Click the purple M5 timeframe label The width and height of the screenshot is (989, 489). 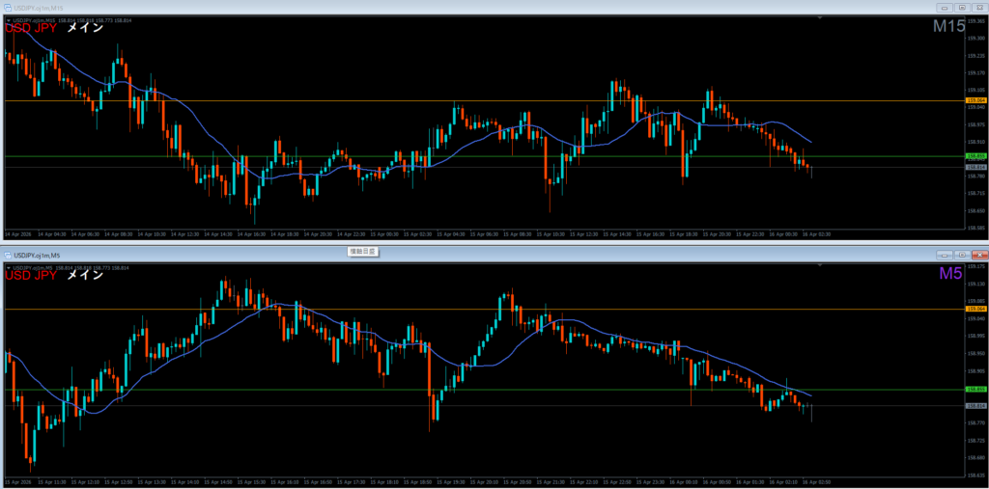(x=951, y=274)
